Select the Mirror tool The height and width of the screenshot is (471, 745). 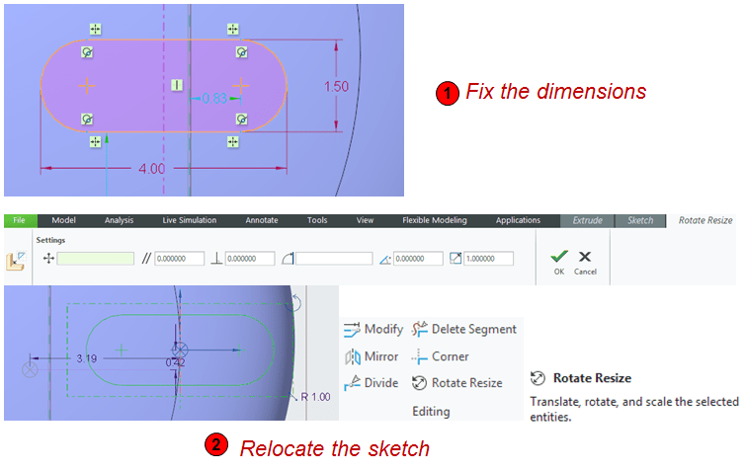[353, 356]
